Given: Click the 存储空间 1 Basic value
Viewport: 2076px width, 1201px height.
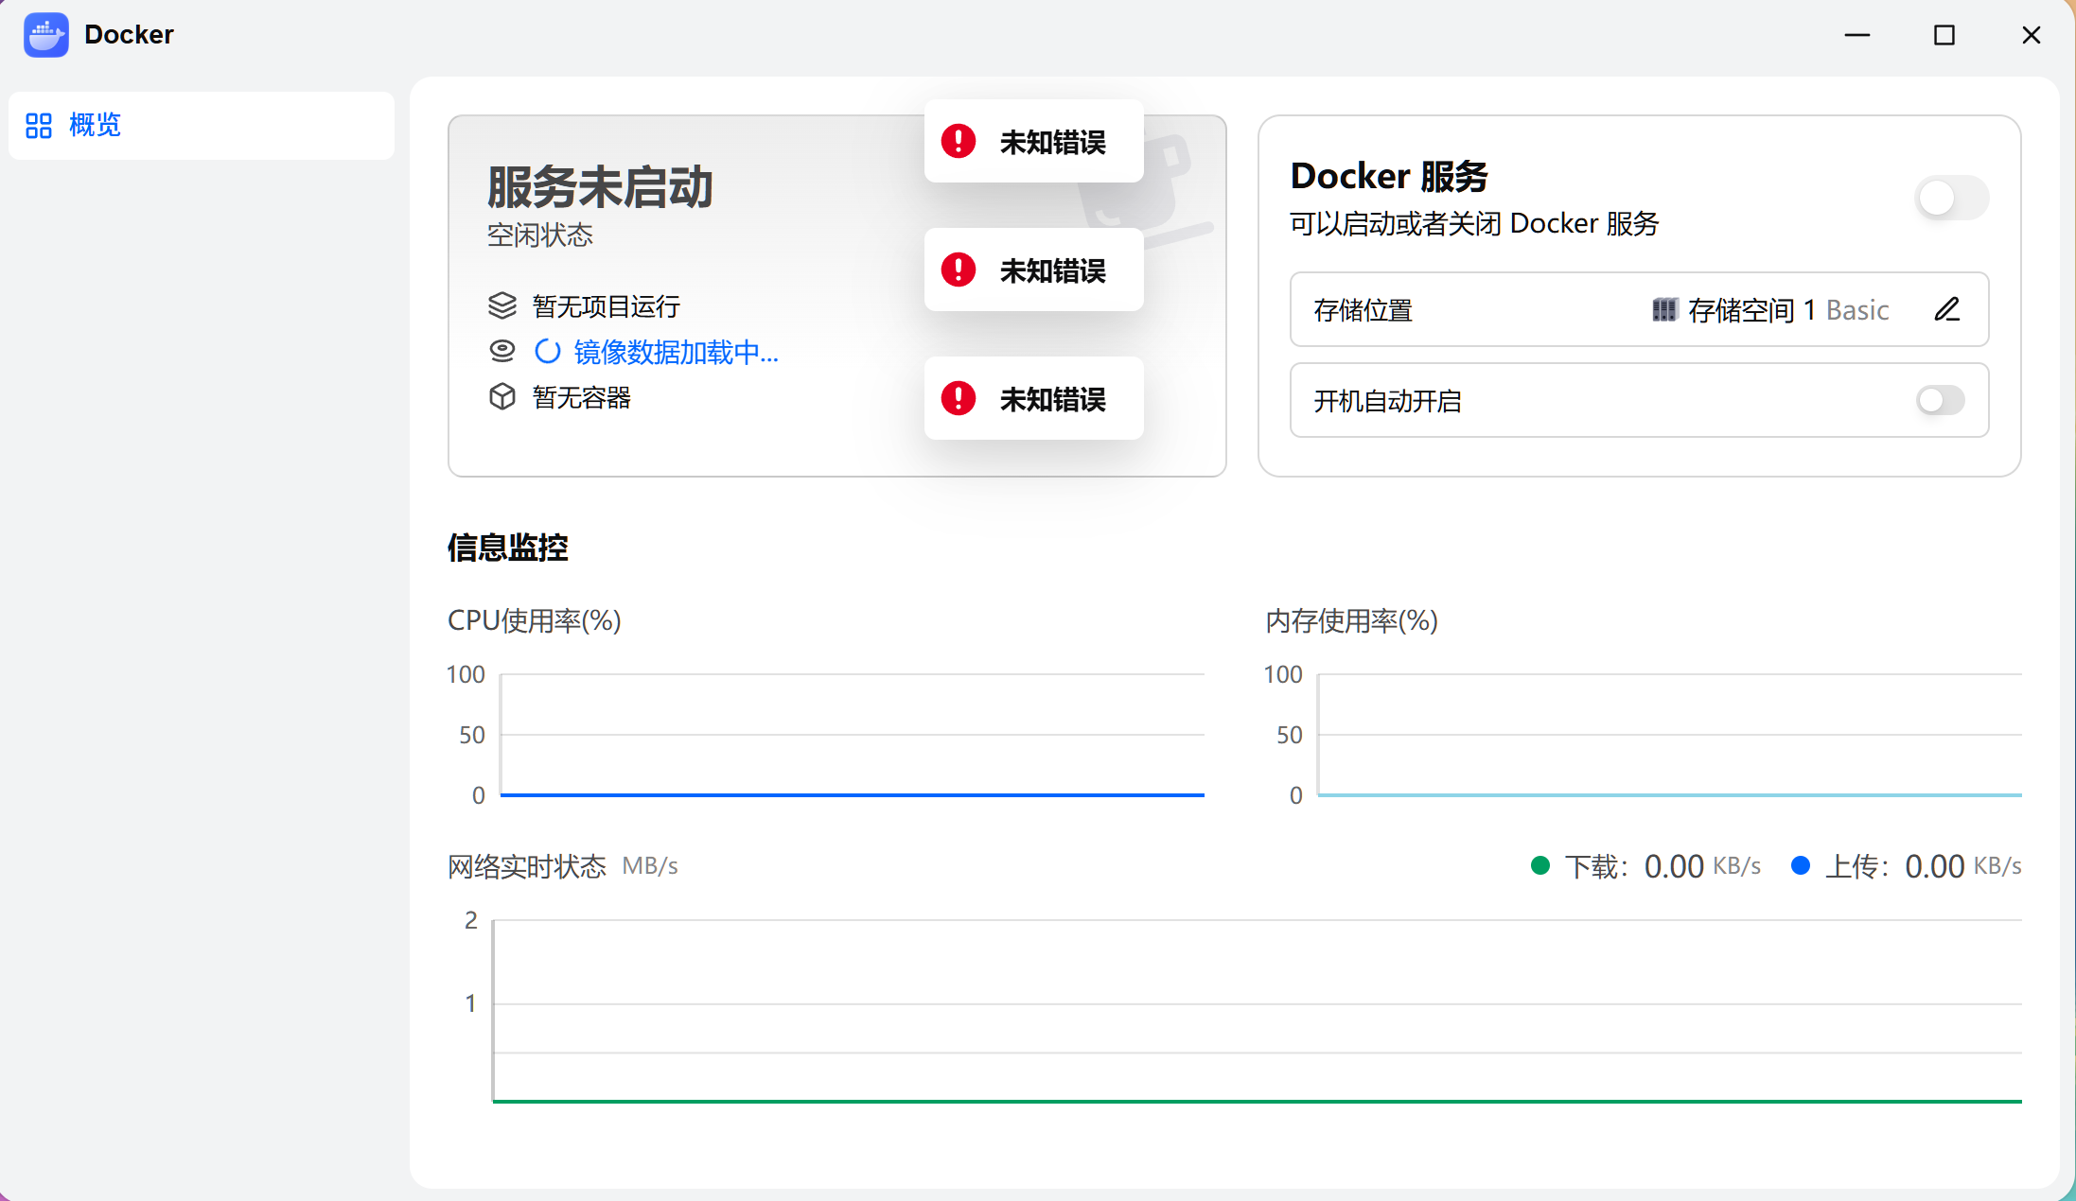Looking at the screenshot, I should [x=1788, y=309].
